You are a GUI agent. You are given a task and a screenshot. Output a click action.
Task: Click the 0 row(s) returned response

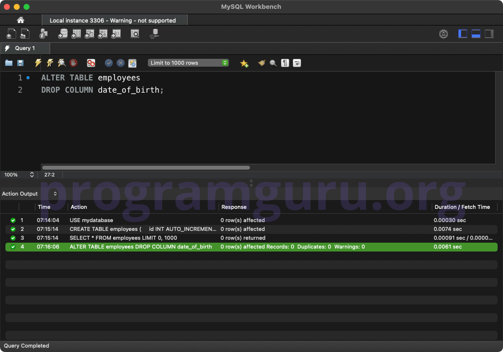click(x=243, y=238)
